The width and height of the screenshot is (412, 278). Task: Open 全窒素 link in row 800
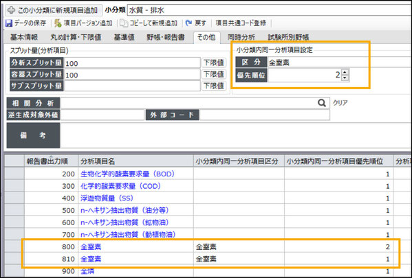point(91,247)
